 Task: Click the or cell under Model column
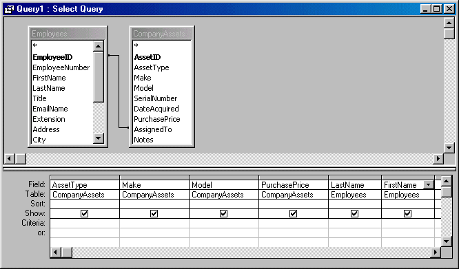coord(224,233)
